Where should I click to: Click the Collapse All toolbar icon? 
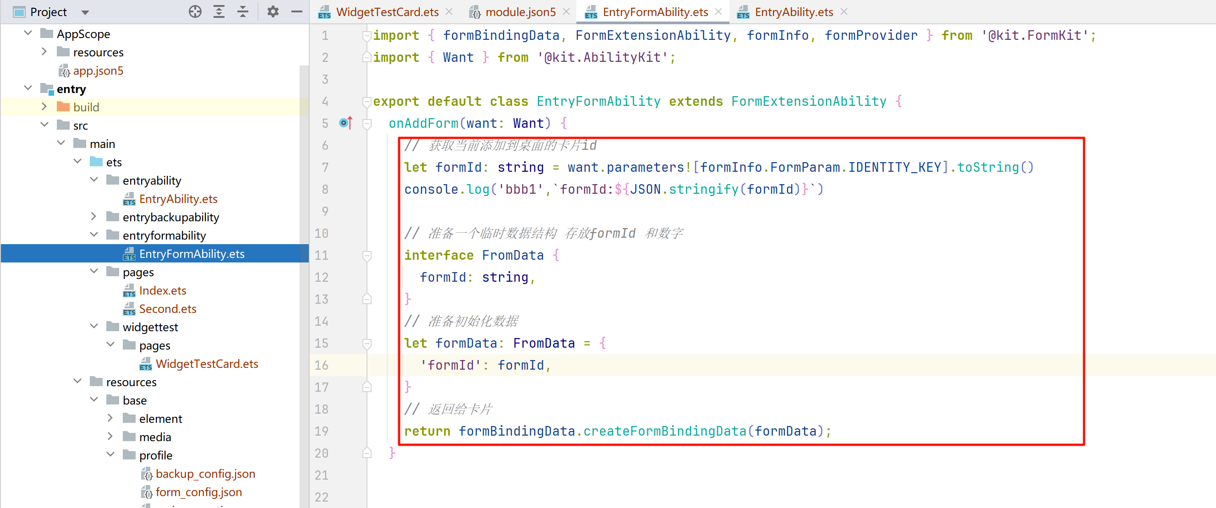point(243,12)
